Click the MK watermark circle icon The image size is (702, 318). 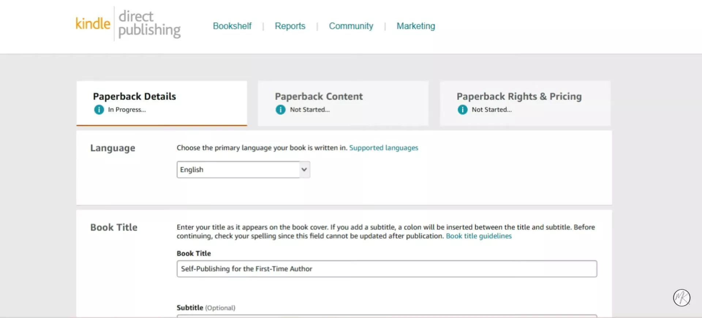(682, 298)
